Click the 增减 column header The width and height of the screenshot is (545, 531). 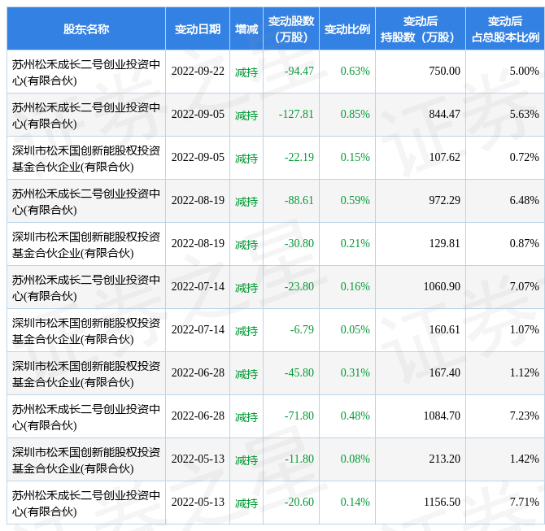click(x=246, y=29)
